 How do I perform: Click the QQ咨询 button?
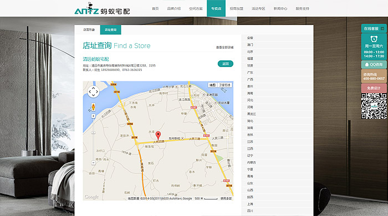pos(374,64)
